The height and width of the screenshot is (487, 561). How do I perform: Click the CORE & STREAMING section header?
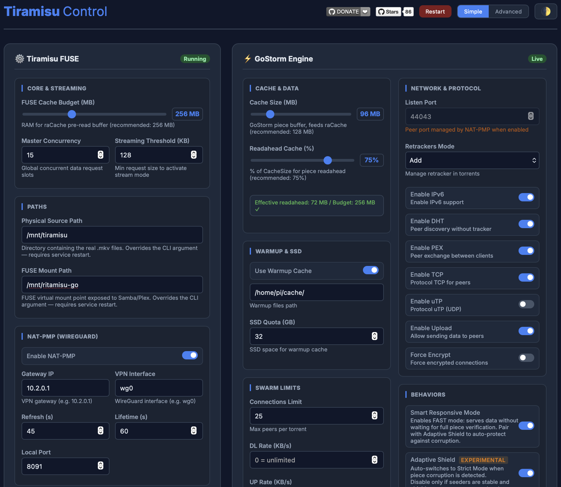(57, 89)
